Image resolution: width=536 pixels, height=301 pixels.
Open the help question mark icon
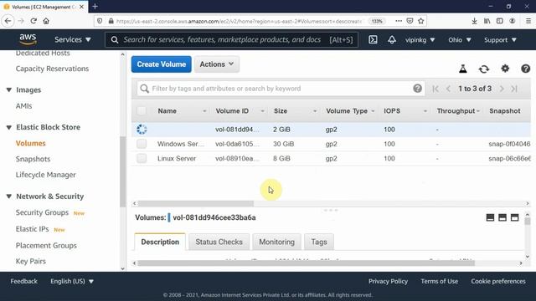click(525, 69)
